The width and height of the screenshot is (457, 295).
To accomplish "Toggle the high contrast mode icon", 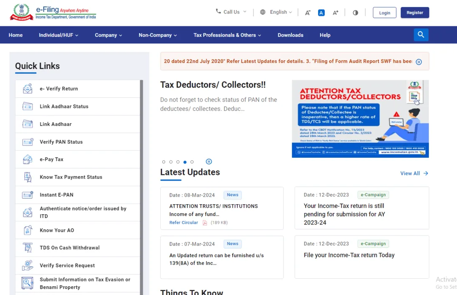I will click(x=355, y=13).
